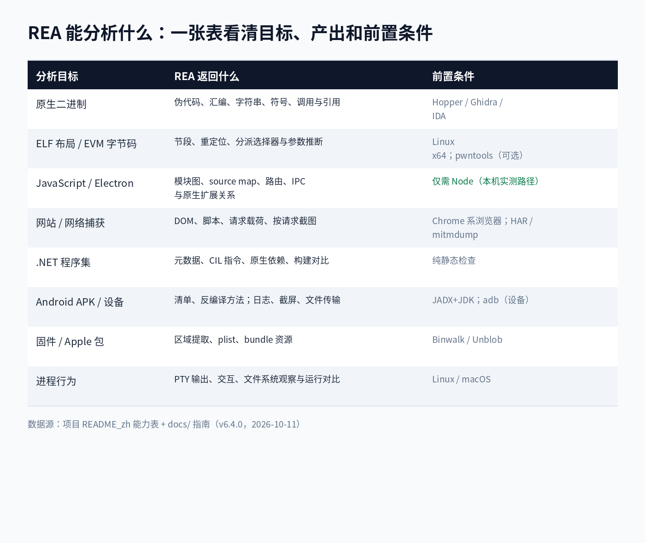Select the "前置条件" column header
Viewport: 645px width, 543px height.
(x=453, y=76)
